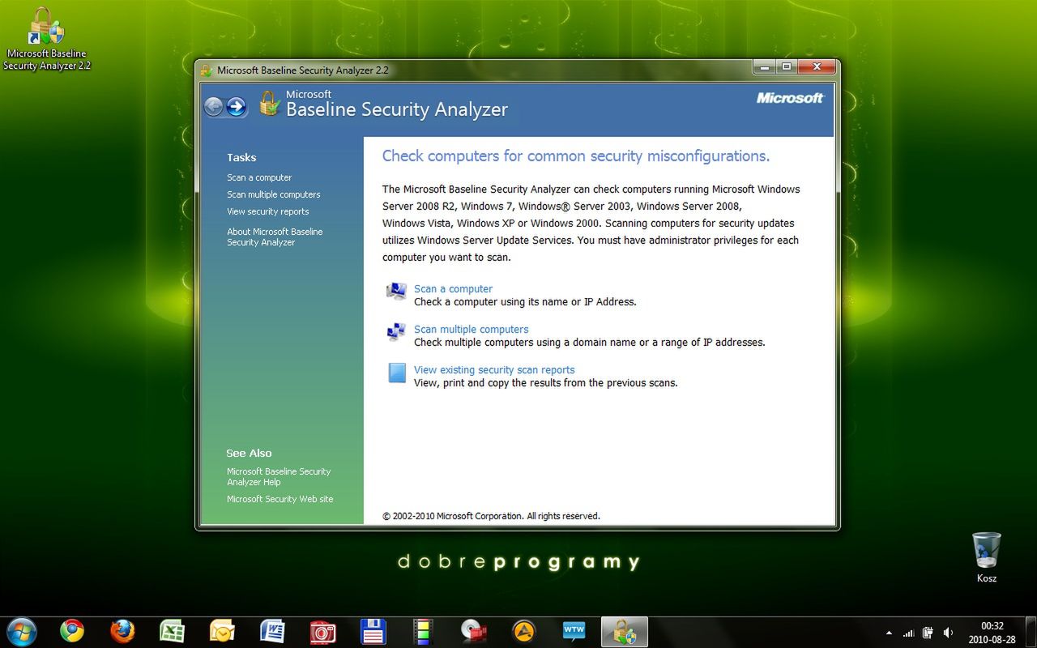The image size is (1037, 648).
Task: Click the active MBSA taskbar button
Action: (625, 632)
